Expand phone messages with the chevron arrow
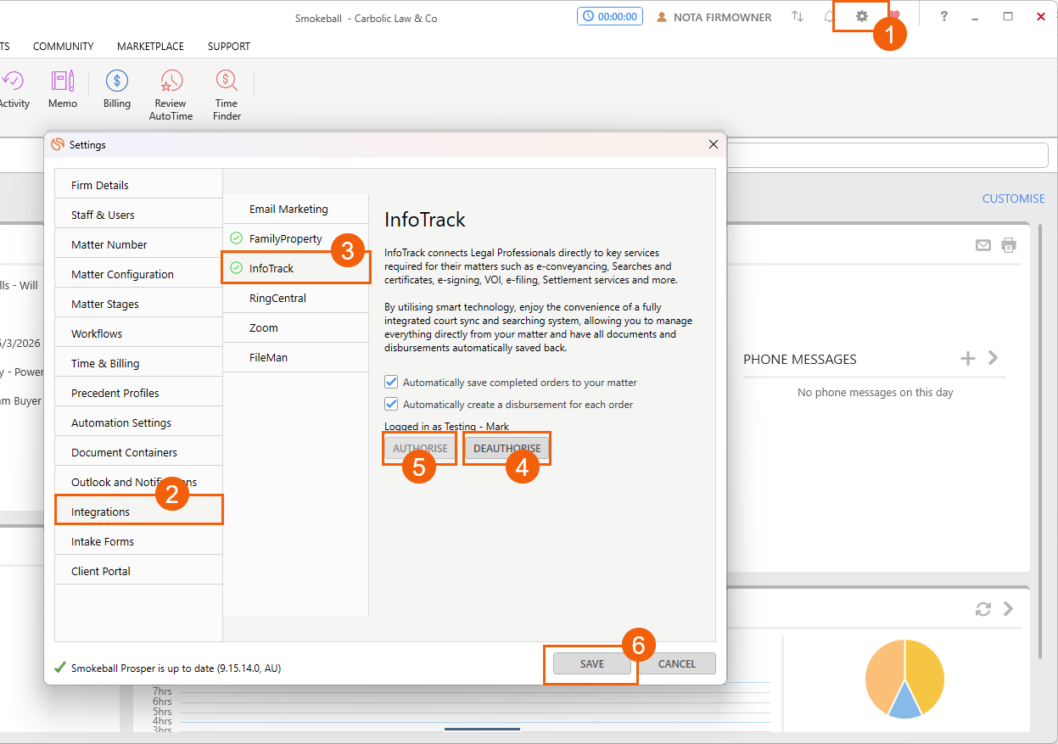The height and width of the screenshot is (744, 1058). click(994, 359)
